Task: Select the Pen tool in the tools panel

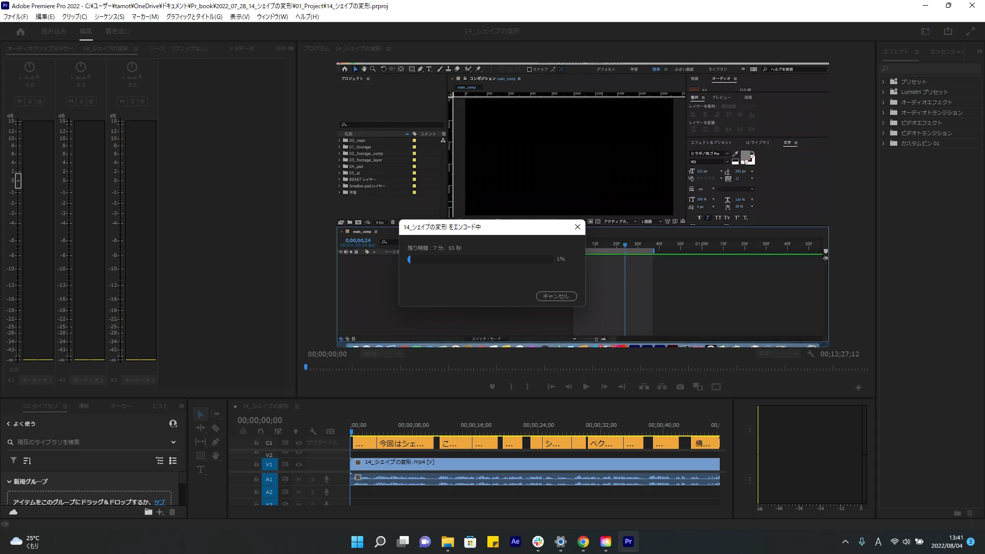Action: pyautogui.click(x=215, y=442)
